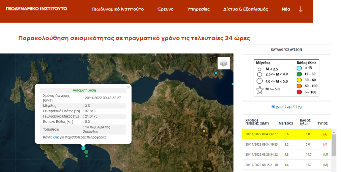The height and width of the screenshot is (172, 341).
Task: Open the Υπηρεσίες menu
Action: [x=198, y=9]
